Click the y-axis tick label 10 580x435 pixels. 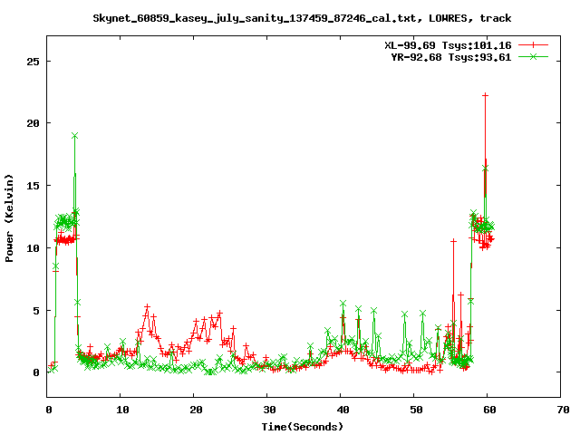[33, 248]
